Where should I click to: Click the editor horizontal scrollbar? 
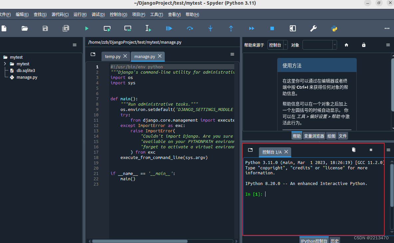point(140,241)
